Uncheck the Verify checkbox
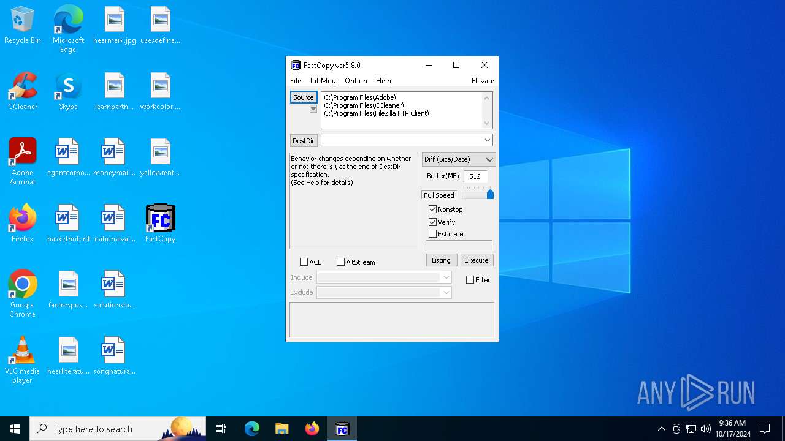This screenshot has height=441, width=785. (x=433, y=222)
